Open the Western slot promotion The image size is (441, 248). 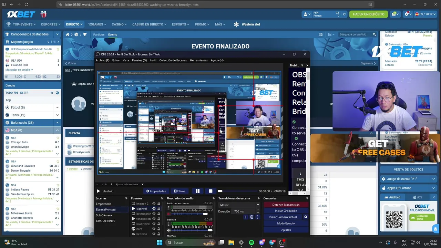click(x=247, y=24)
